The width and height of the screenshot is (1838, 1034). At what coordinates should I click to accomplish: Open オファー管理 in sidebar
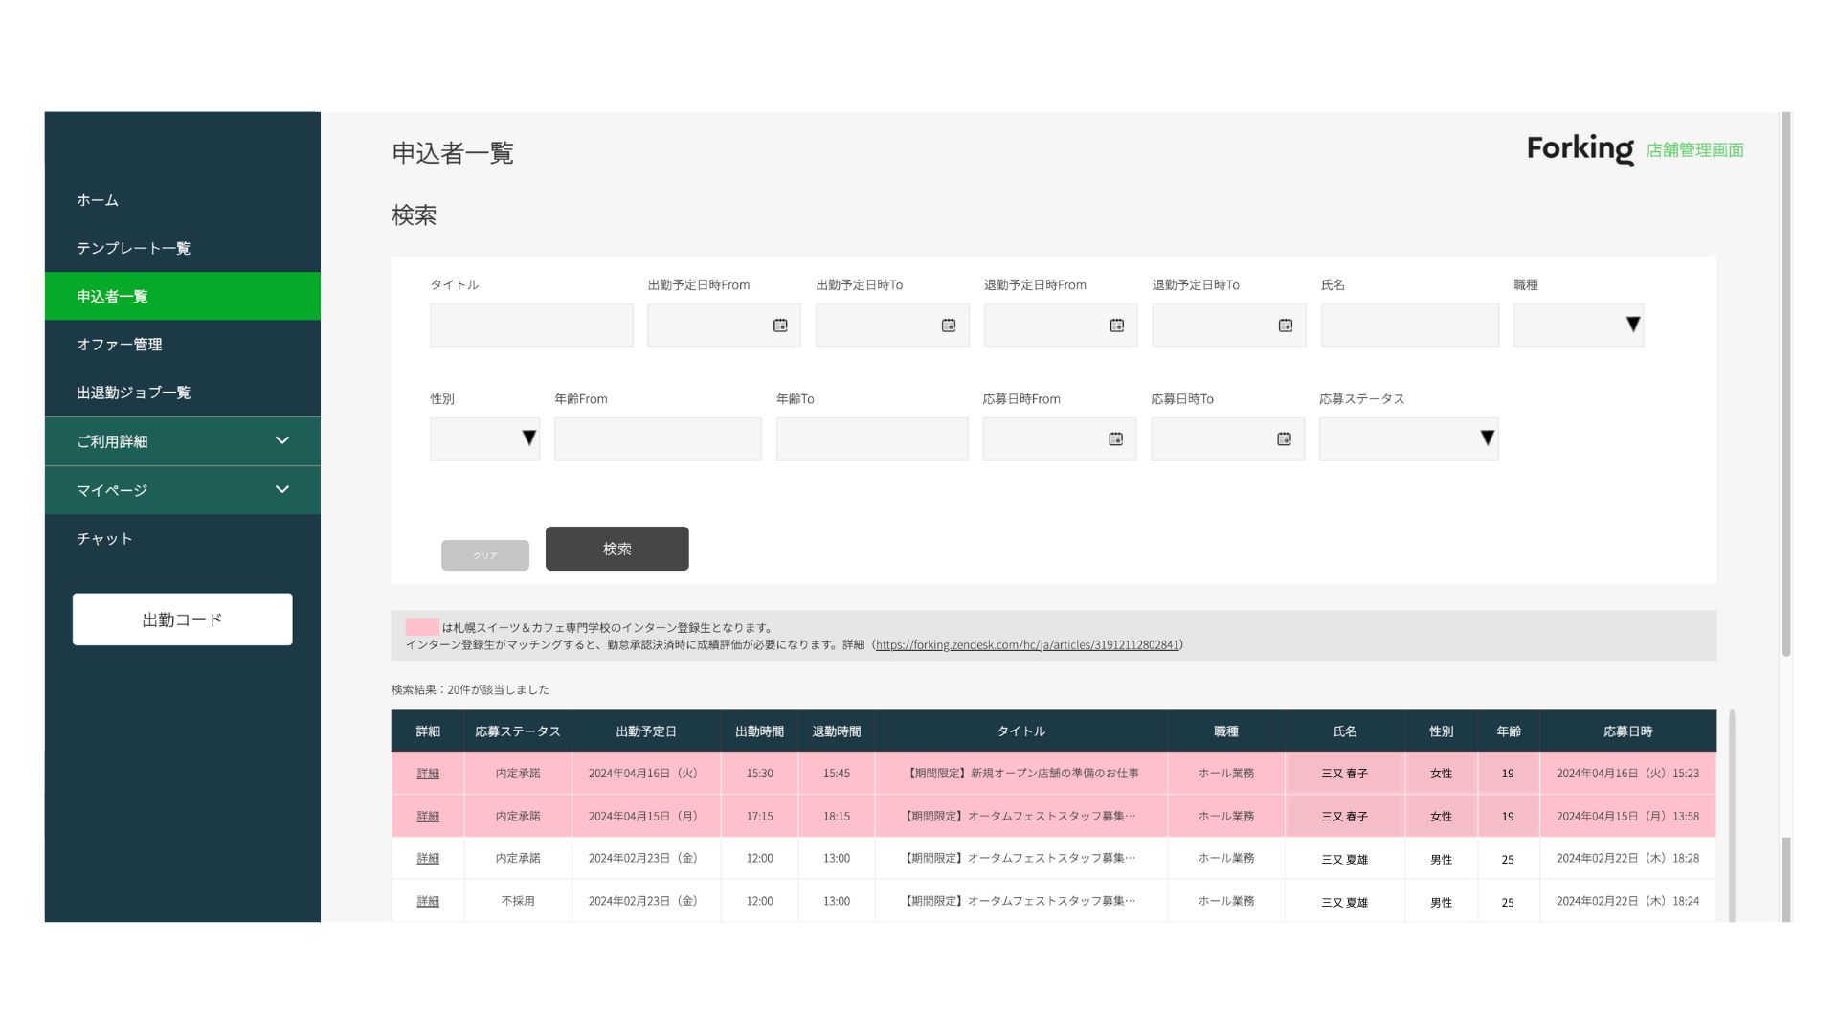(120, 345)
